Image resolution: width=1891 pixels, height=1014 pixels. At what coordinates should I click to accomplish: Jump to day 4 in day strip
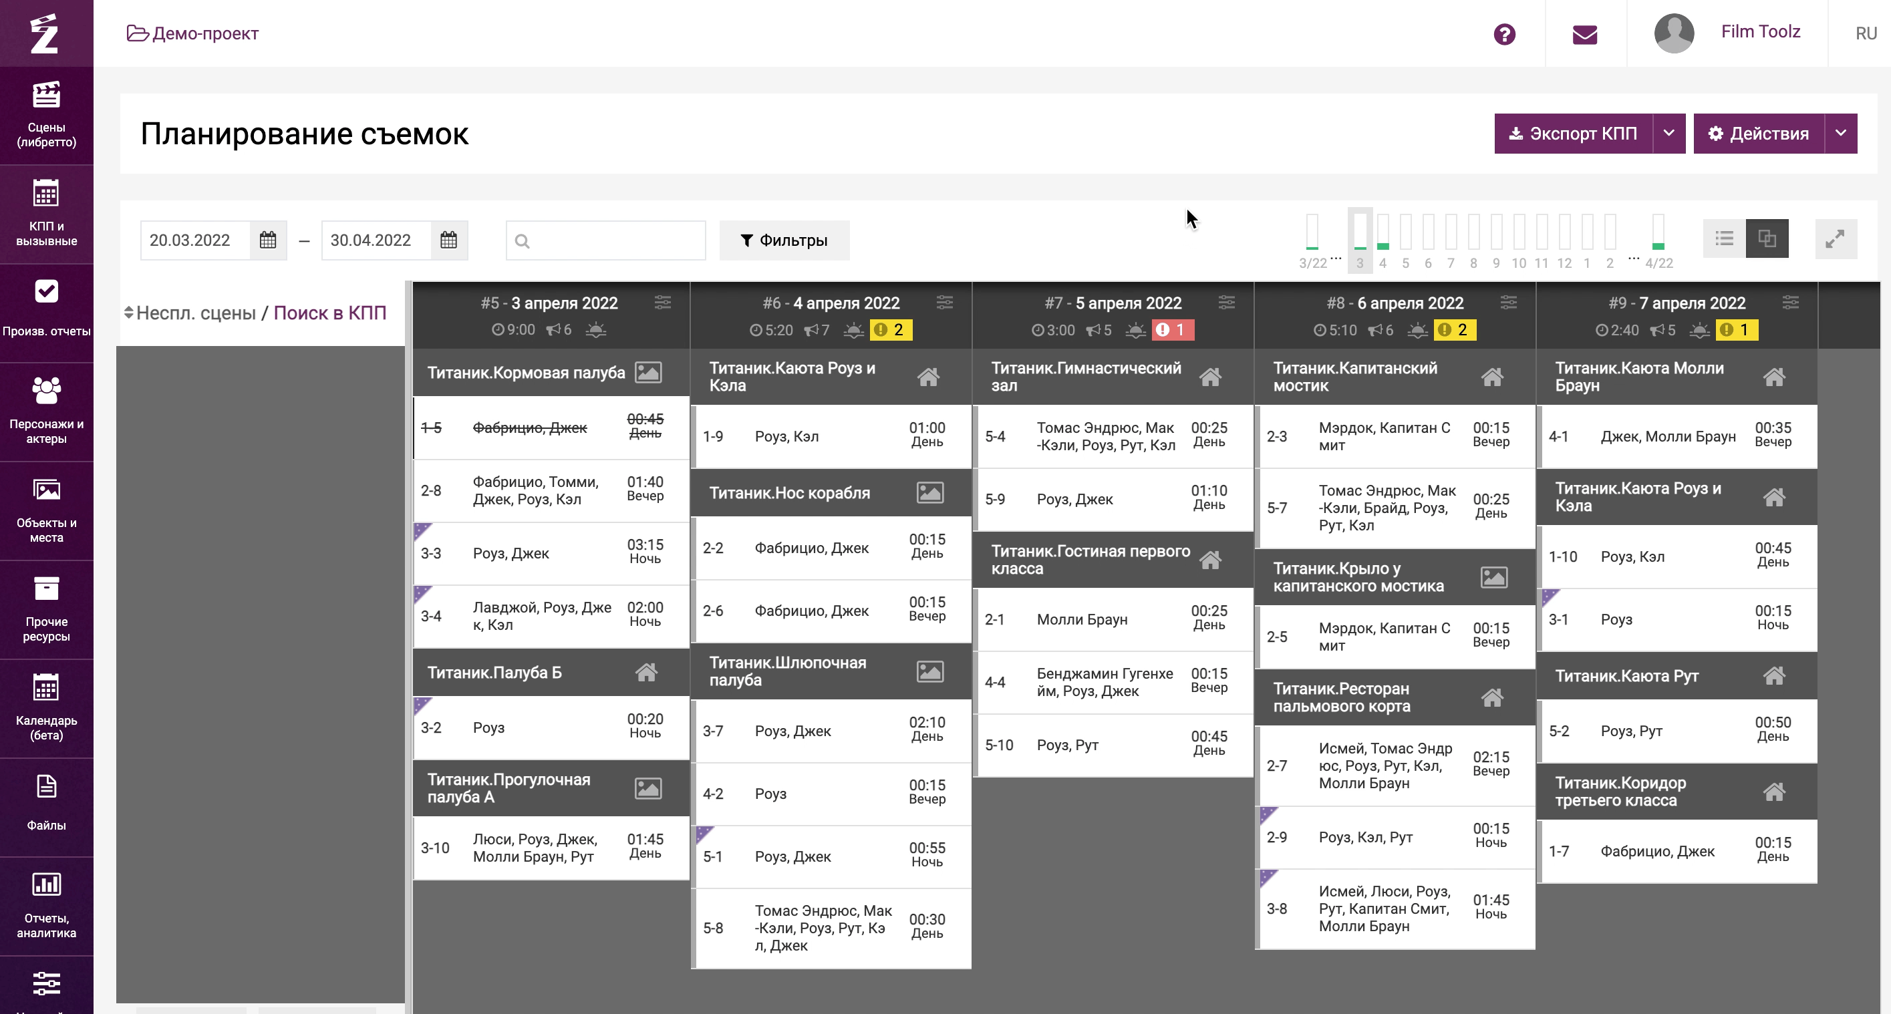click(x=1383, y=240)
